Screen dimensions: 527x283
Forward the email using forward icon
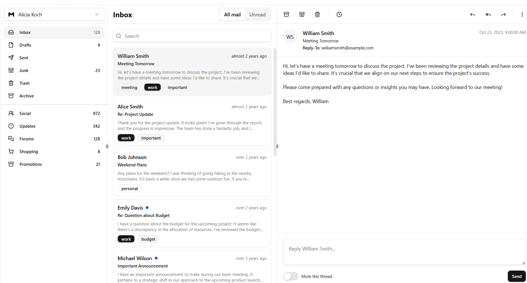(504, 14)
